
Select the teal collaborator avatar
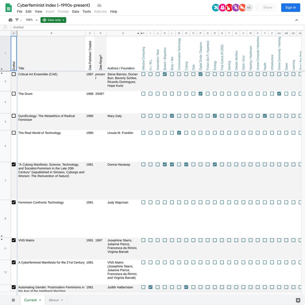tap(216, 8)
